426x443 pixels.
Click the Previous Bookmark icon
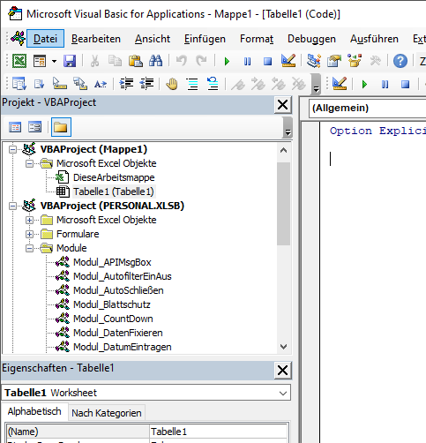[278, 85]
